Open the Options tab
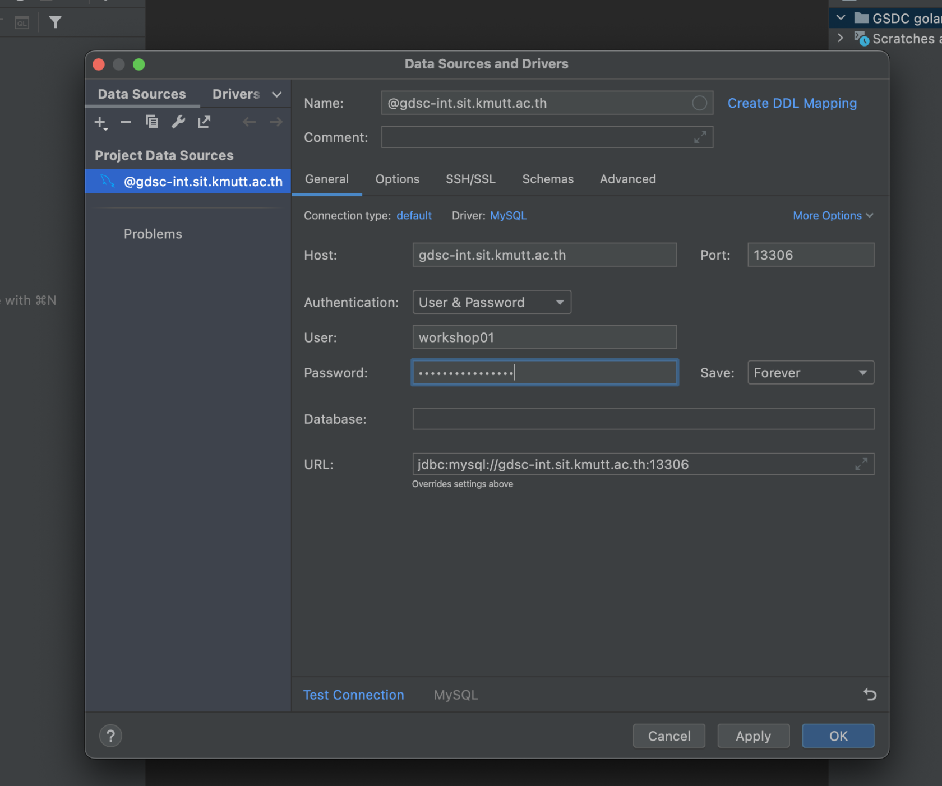 (x=398, y=179)
